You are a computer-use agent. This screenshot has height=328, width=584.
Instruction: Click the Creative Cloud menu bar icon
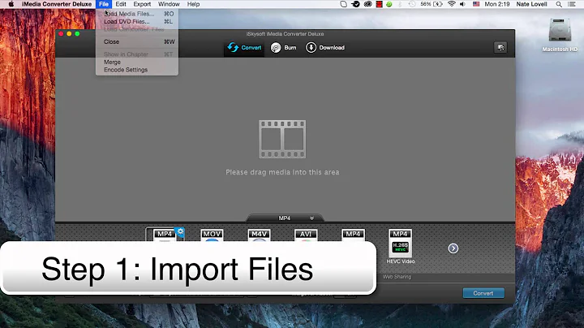click(368, 4)
